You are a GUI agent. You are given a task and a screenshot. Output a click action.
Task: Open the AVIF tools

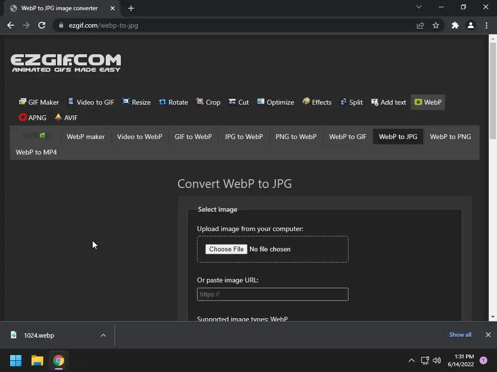coord(66,118)
